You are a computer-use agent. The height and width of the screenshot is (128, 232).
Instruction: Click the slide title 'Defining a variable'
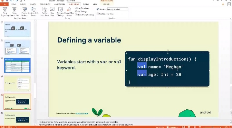[x=89, y=40]
